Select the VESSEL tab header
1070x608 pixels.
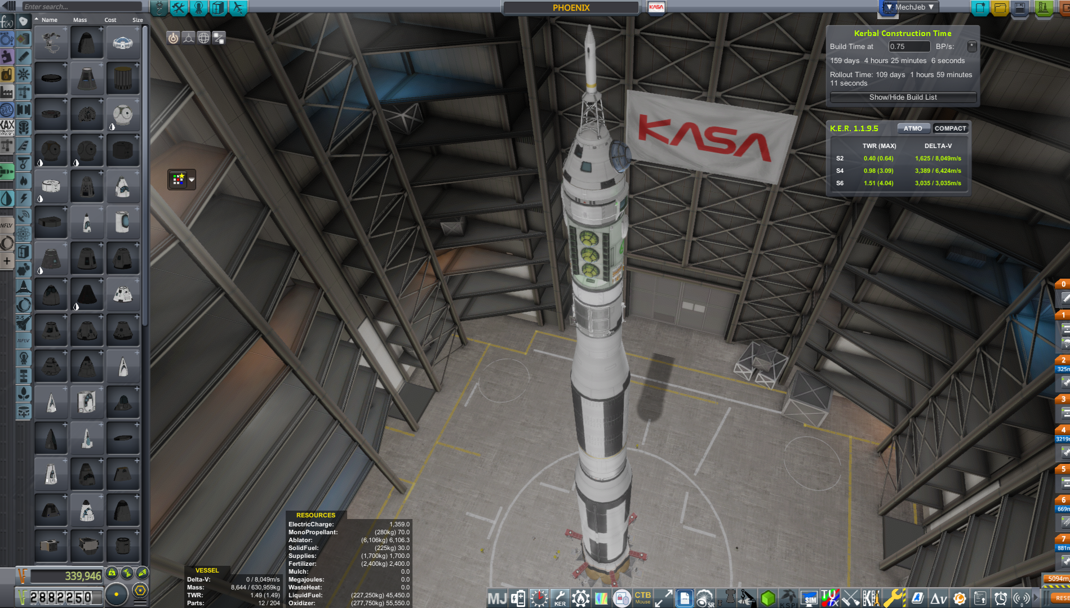pos(207,570)
